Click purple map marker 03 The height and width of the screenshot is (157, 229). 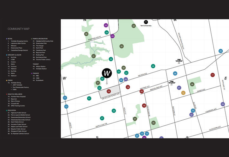coord(223,104)
